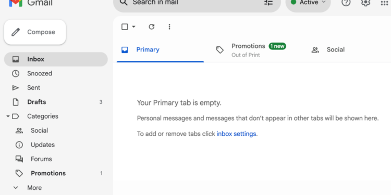The height and width of the screenshot is (195, 391).
Task: Open the Google apps grid
Action: click(x=385, y=3)
